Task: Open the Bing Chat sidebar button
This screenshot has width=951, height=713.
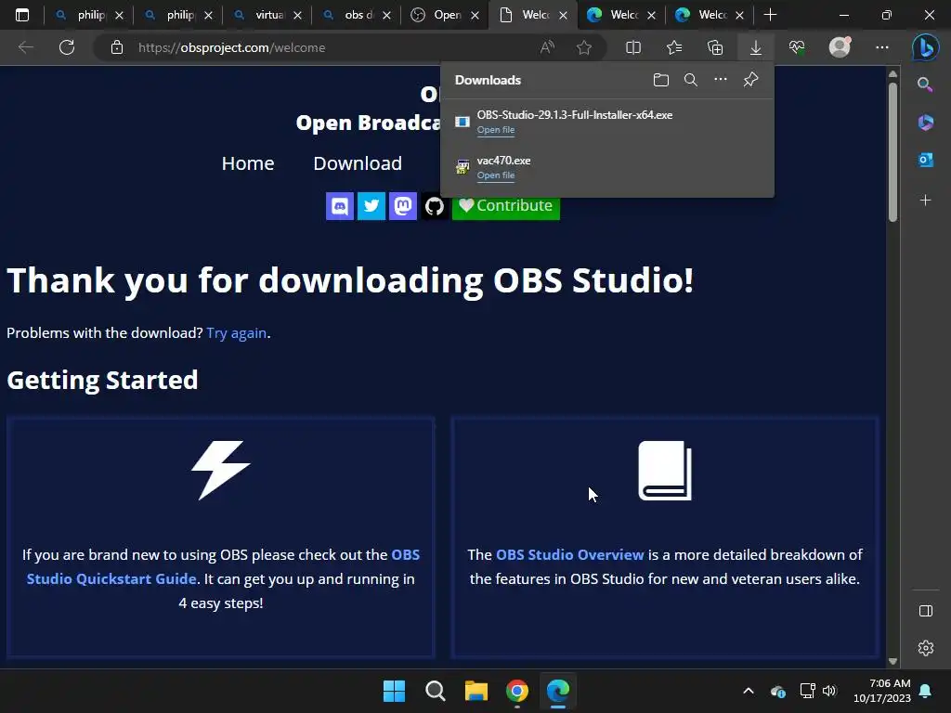Action: click(926, 47)
